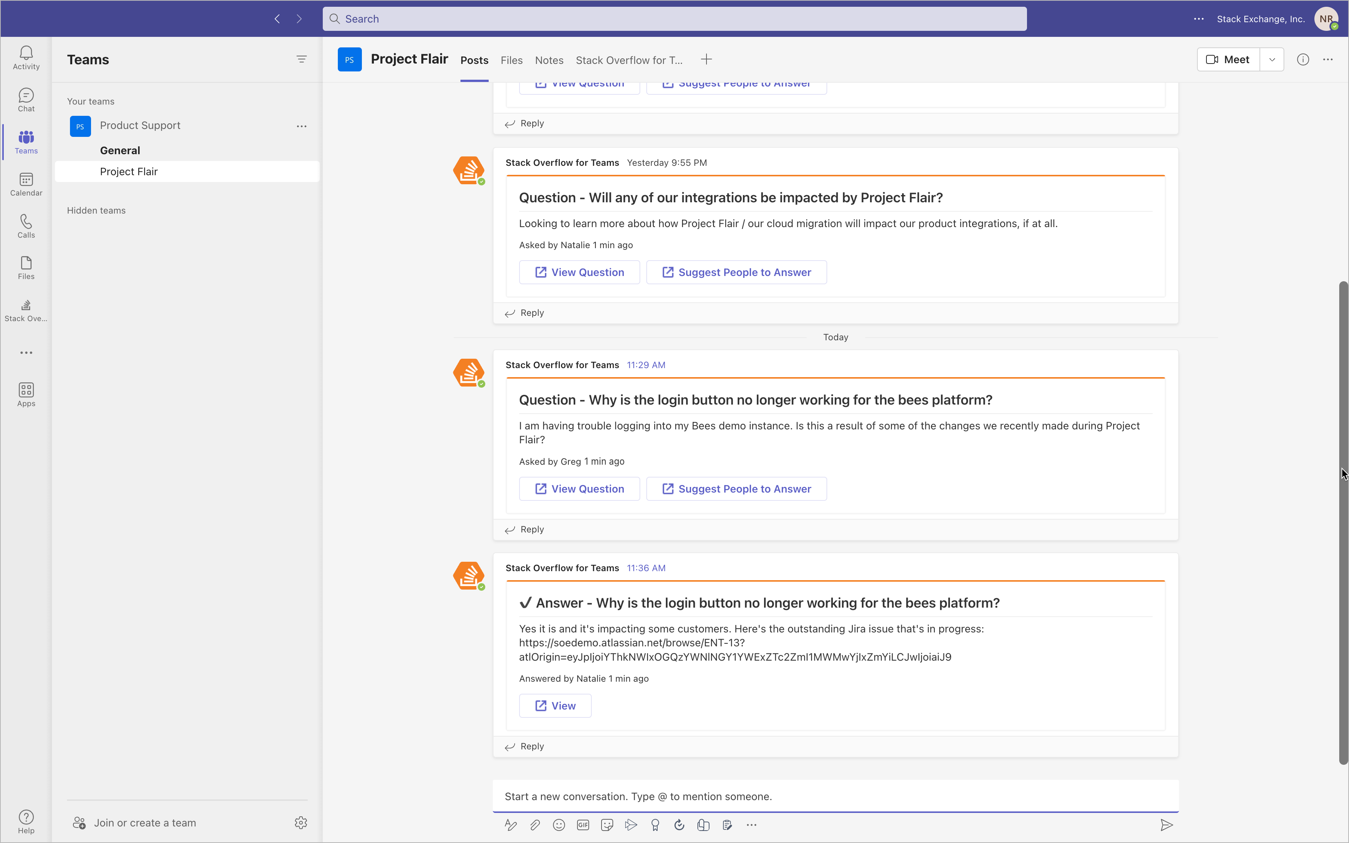Open Schedule send paper plane icon
The image size is (1349, 843).
coord(631,825)
